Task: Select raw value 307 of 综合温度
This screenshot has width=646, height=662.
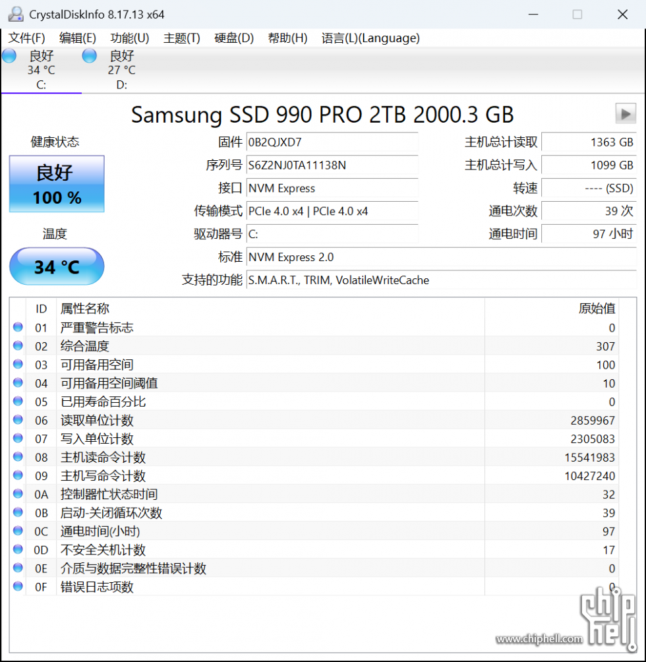Action: coord(606,346)
